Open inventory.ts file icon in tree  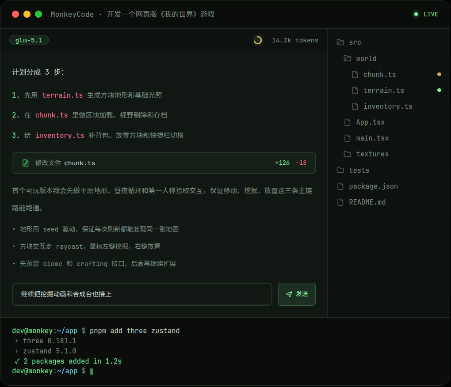[x=355, y=106]
